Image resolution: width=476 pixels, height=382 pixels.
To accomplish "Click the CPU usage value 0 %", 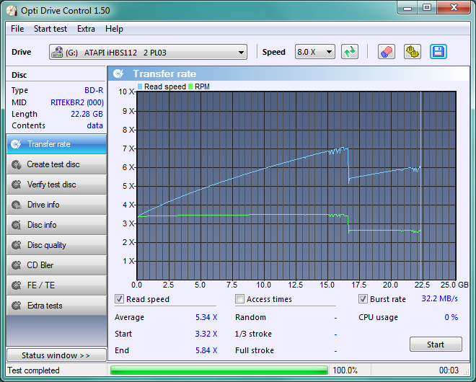I will pyautogui.click(x=451, y=317).
